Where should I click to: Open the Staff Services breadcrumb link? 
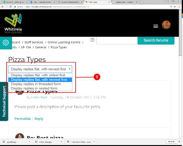coord(34,42)
